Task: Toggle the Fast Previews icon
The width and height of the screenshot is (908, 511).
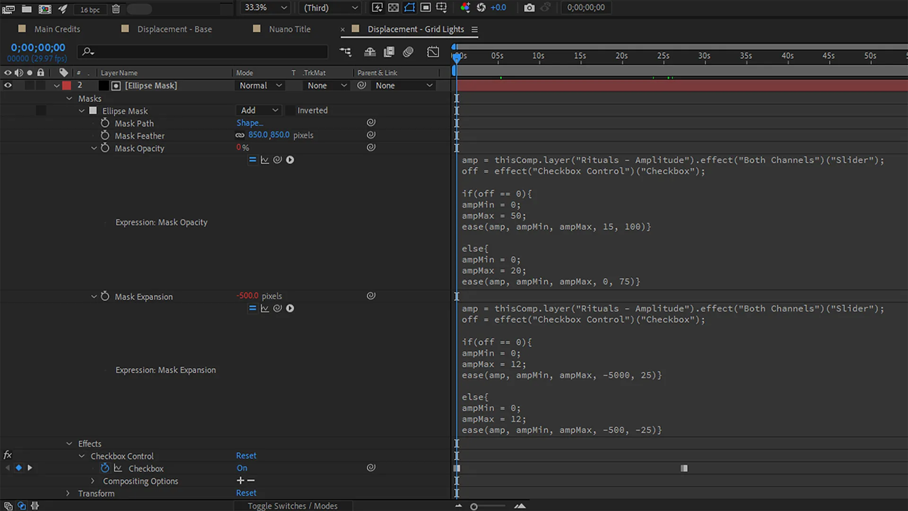Action: 377,8
